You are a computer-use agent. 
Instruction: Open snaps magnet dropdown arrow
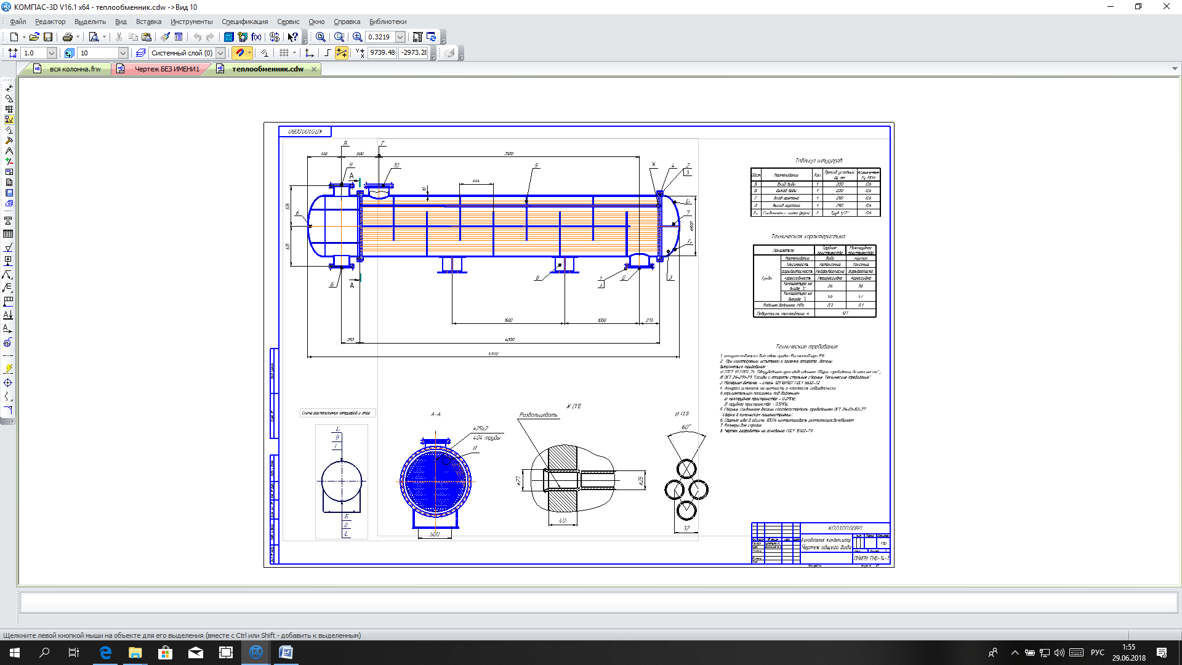pyautogui.click(x=249, y=53)
